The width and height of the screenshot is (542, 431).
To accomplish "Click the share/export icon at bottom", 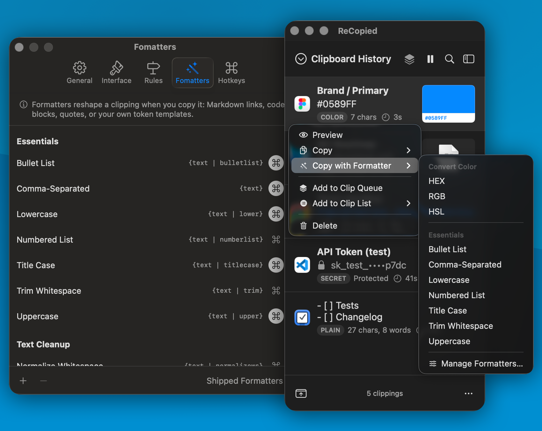I will [301, 393].
